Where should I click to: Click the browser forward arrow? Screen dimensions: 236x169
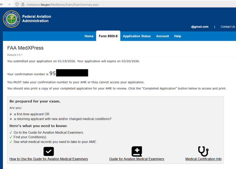tap(9, 5)
